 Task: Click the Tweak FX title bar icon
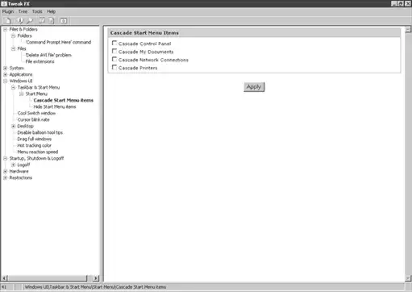pyautogui.click(x=4, y=4)
